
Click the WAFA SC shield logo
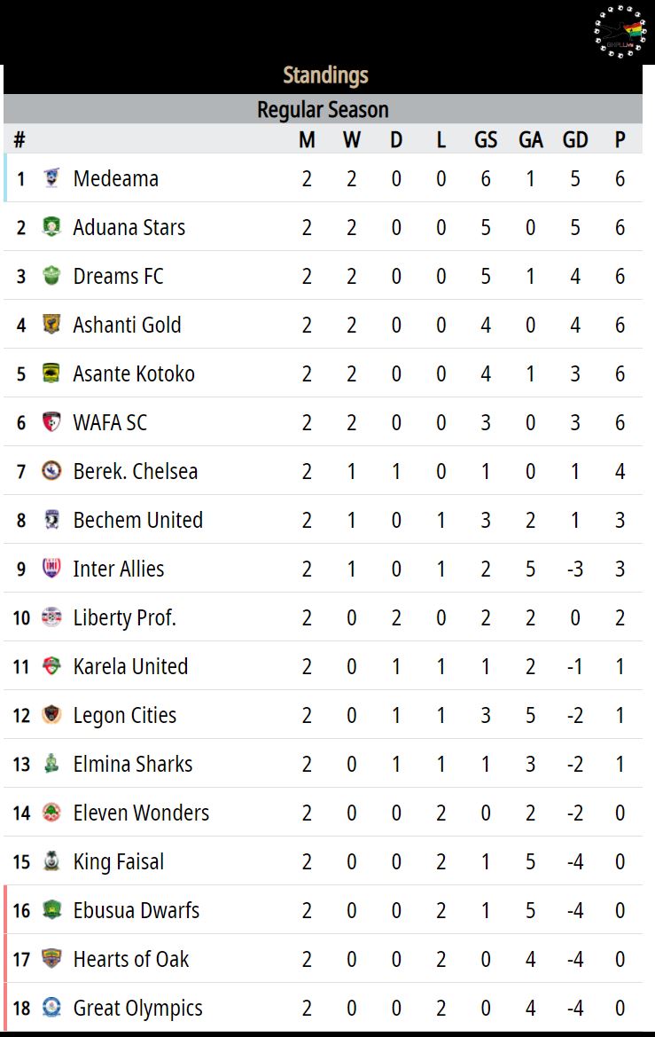[51, 422]
